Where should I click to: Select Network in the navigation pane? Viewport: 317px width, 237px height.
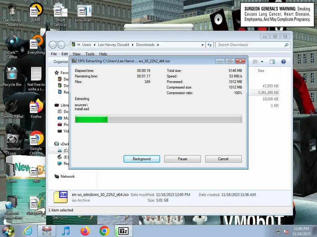[x=67, y=176]
